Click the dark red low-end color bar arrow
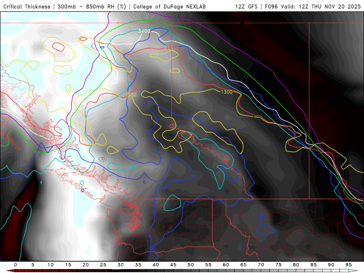 pos(10,271)
